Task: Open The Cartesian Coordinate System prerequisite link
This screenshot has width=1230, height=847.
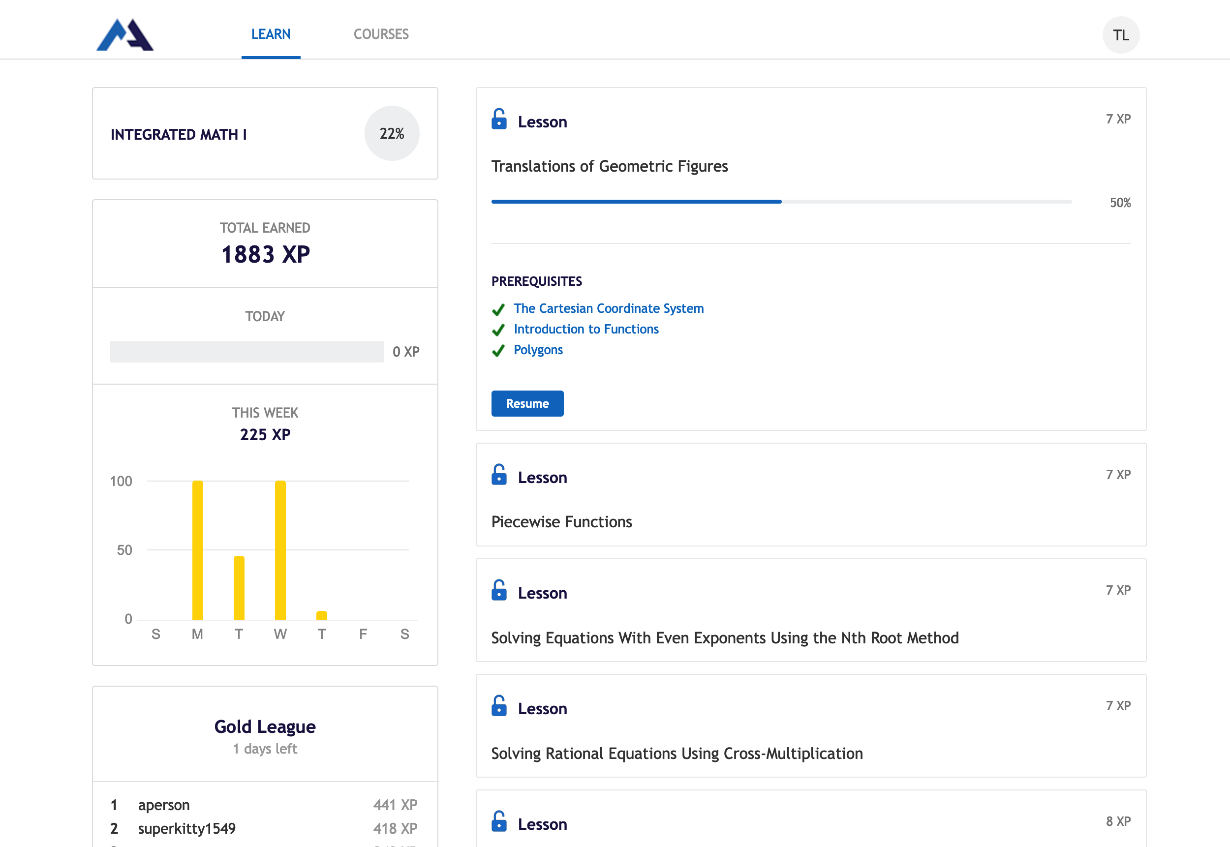Action: 609,308
